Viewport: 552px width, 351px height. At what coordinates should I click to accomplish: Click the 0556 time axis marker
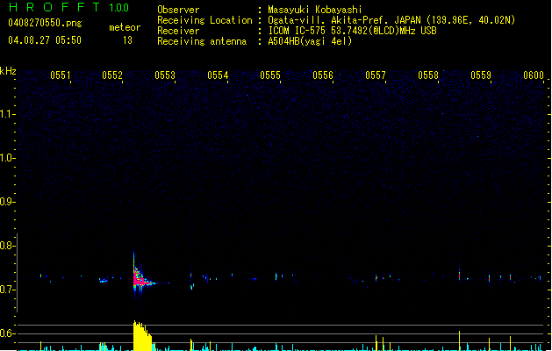[x=323, y=75]
